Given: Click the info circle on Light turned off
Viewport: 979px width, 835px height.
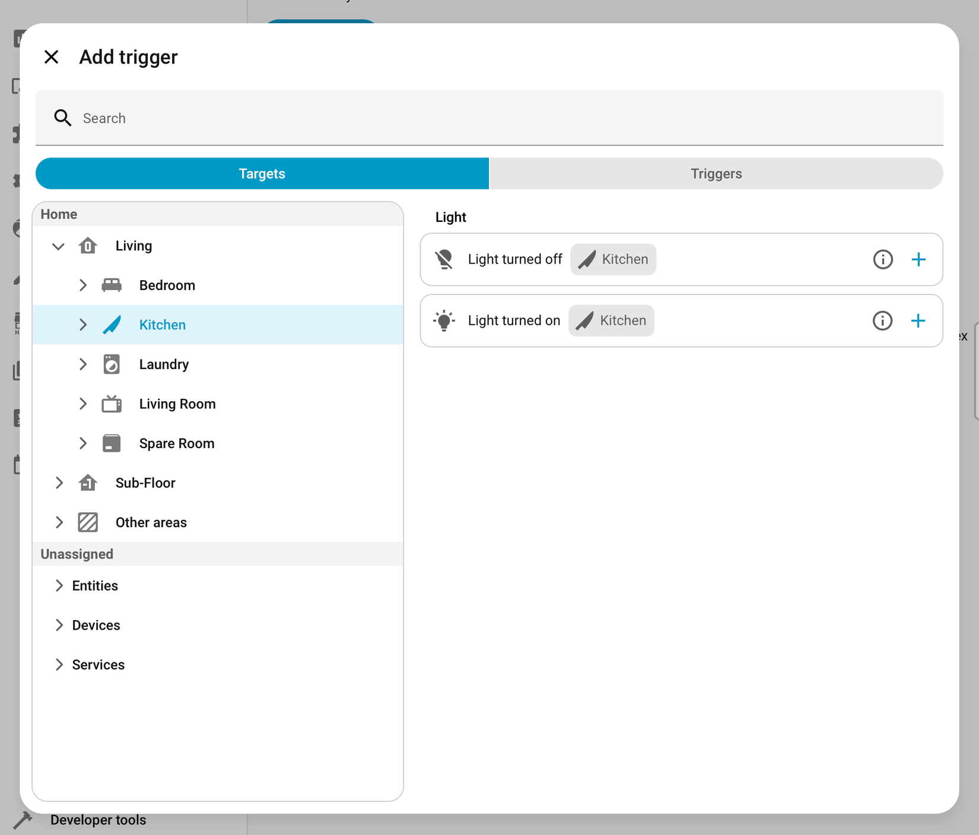Looking at the screenshot, I should pyautogui.click(x=882, y=259).
